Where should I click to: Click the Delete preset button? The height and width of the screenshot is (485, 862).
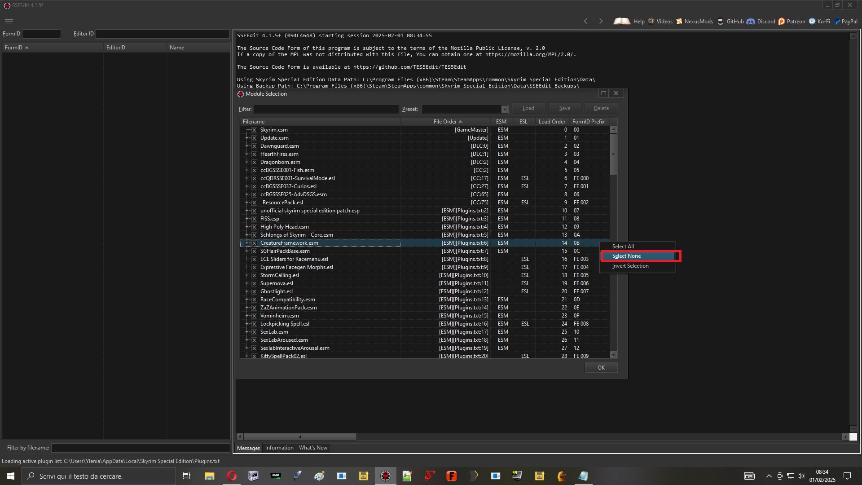click(x=601, y=108)
